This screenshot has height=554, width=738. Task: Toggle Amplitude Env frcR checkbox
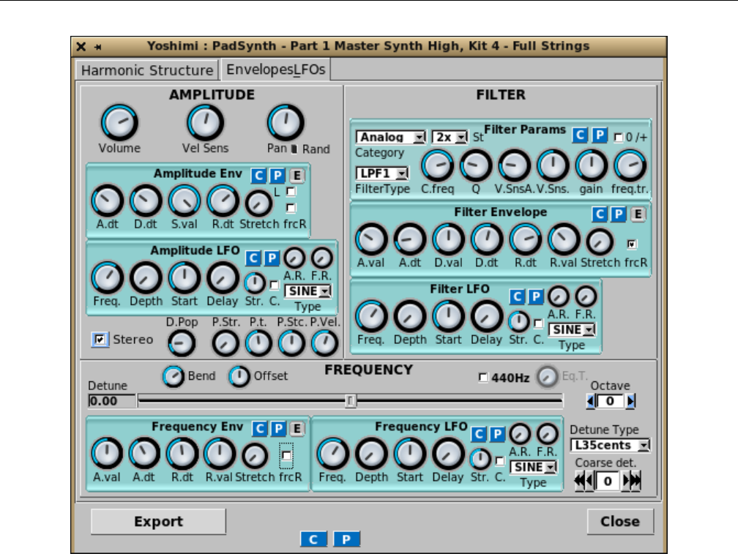click(x=291, y=207)
